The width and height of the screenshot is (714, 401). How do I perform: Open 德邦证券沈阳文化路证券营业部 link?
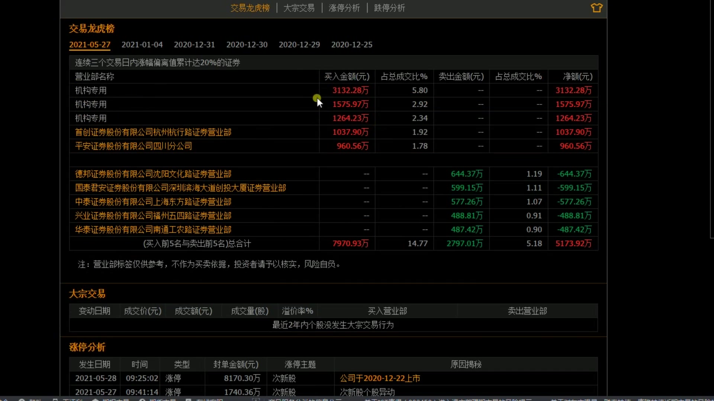click(153, 174)
